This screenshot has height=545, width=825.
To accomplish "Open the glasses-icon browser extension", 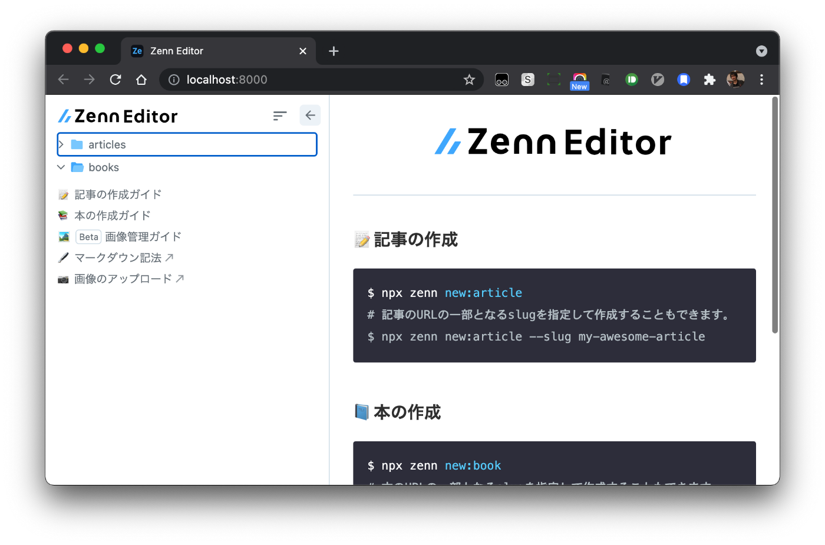I will (502, 80).
